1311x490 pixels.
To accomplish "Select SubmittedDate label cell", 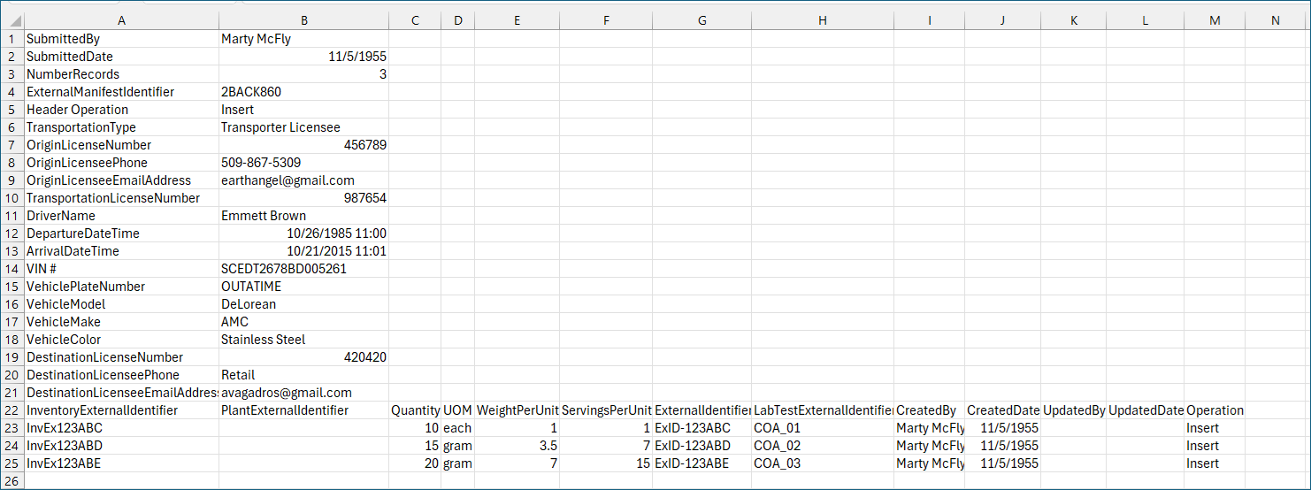I will pyautogui.click(x=121, y=57).
